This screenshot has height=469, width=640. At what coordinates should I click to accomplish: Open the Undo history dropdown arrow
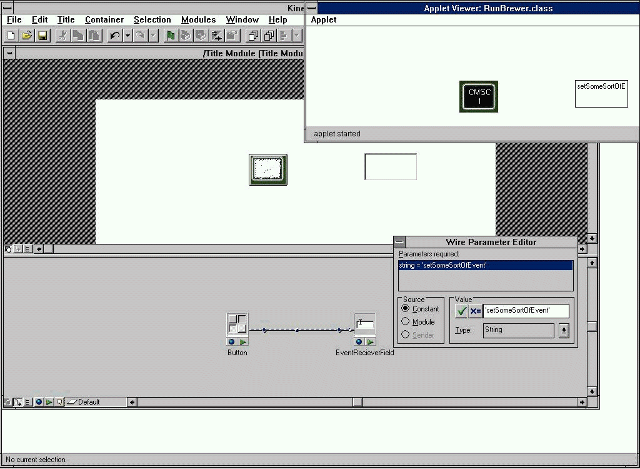[x=127, y=36]
